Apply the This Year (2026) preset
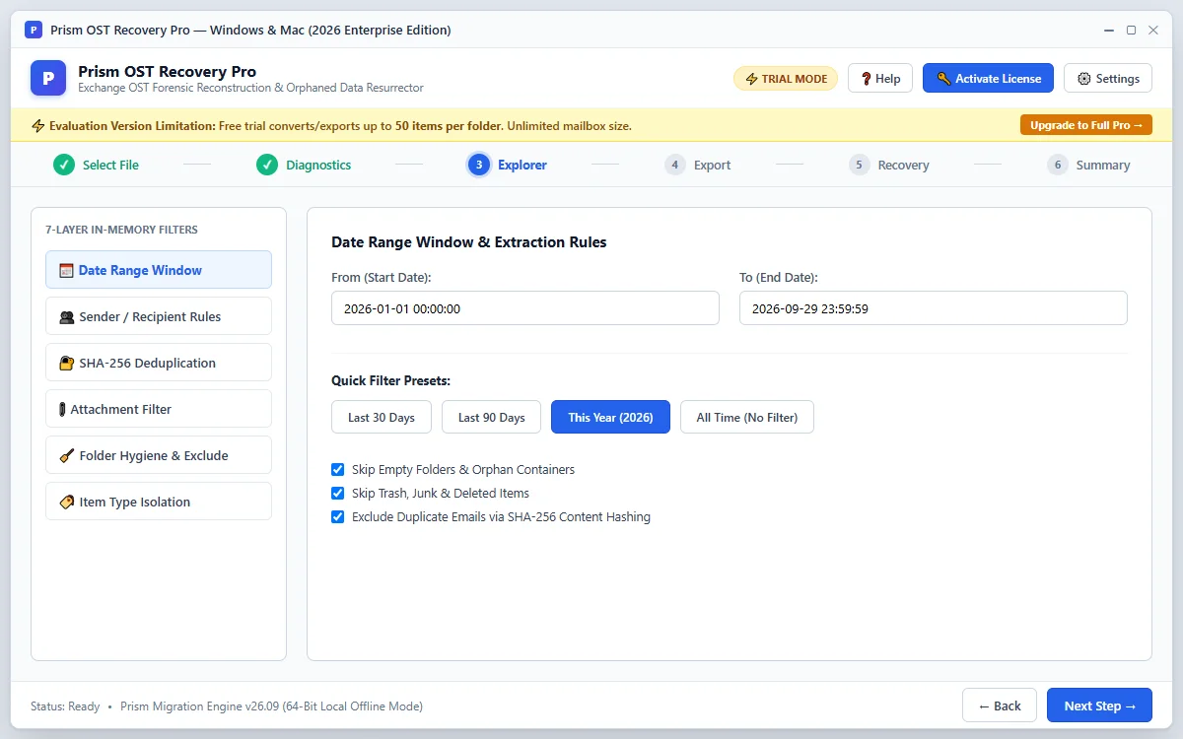 pyautogui.click(x=610, y=418)
